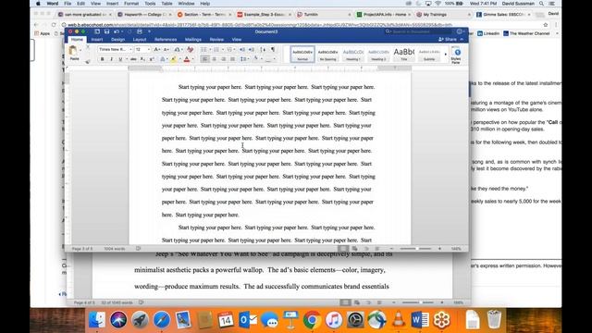Align text right
Viewport: 592px width, 333px height.
(224, 59)
